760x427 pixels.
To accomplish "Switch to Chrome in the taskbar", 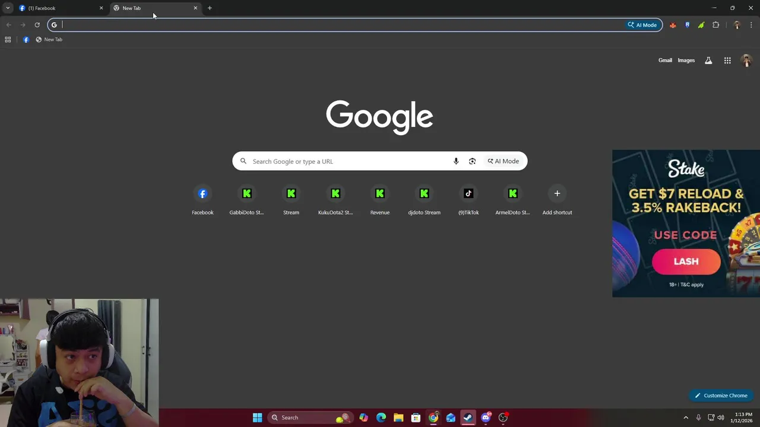I will click(433, 418).
